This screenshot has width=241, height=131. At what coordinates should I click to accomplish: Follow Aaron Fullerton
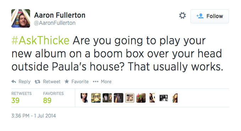point(210,16)
